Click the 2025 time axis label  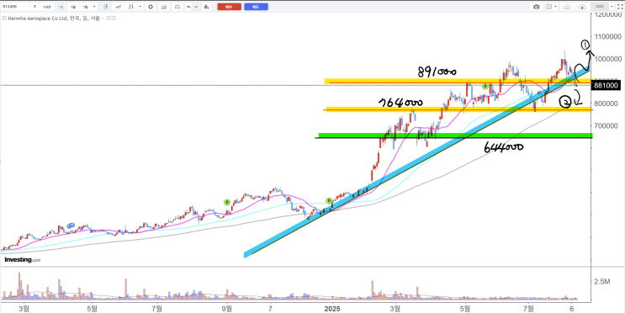[331, 308]
